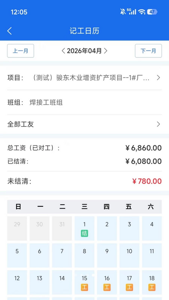Tap the muted bell icon in status bar
Screen dimensions: 169x300
(123, 12)
